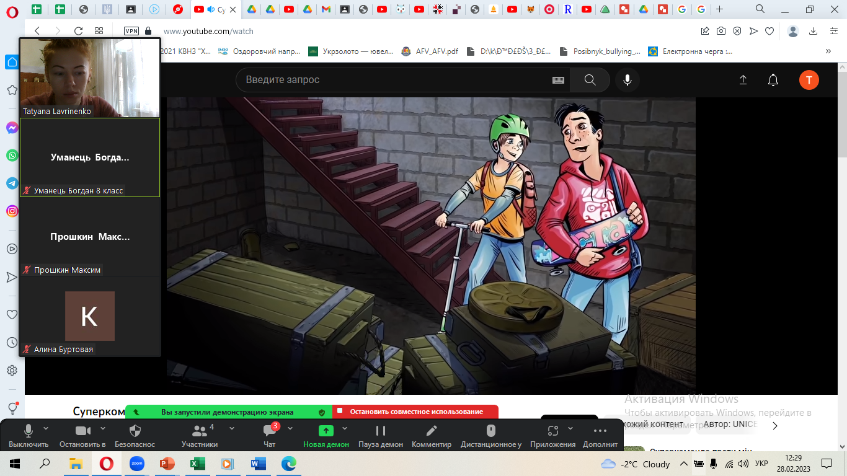Start a new share with Новая демон
847x476 pixels.
(326, 436)
